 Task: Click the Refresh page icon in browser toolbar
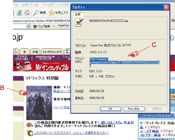(x=19, y=13)
